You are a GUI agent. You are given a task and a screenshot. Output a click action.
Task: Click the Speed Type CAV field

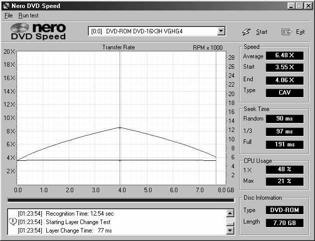(284, 93)
